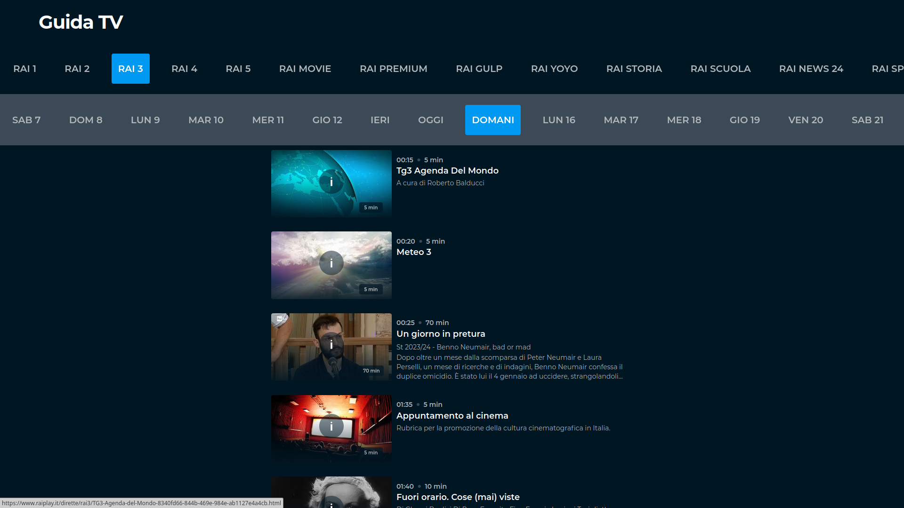The width and height of the screenshot is (904, 508).
Task: Click the 00:25 start time label
Action: (405, 323)
